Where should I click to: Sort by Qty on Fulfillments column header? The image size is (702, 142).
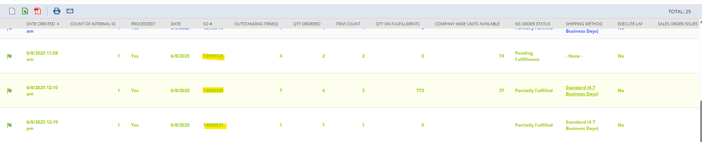[x=398, y=24]
